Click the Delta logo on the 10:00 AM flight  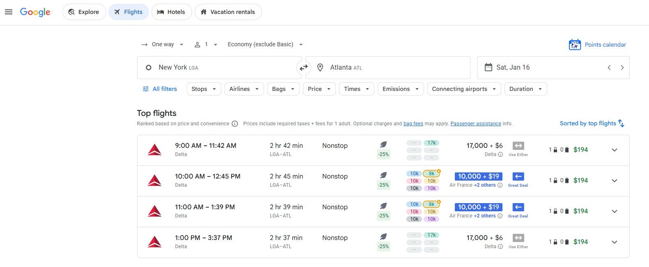click(154, 181)
